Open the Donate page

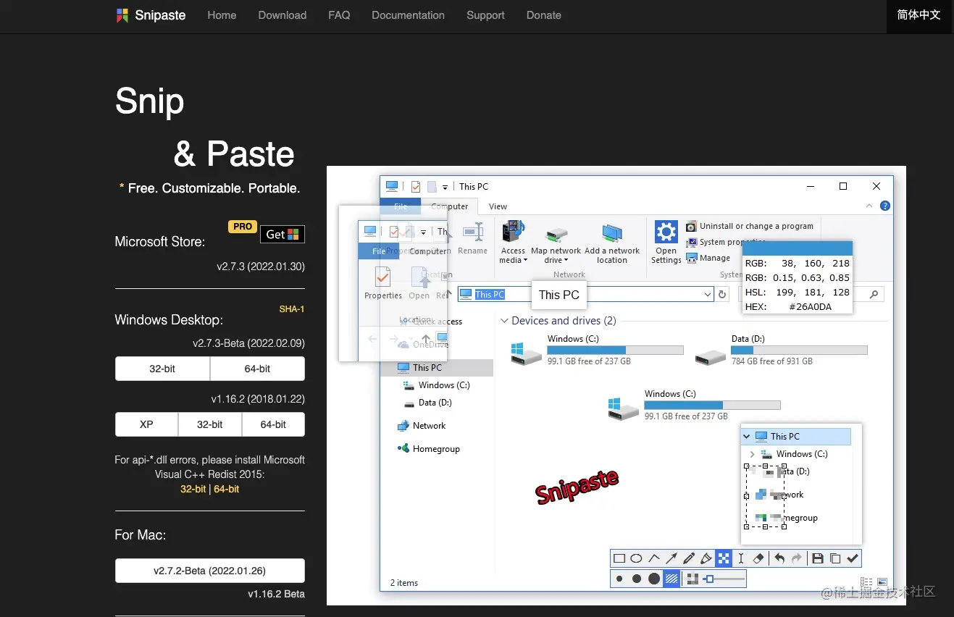pos(544,15)
